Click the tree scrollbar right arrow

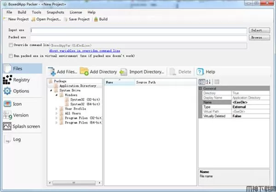tap(100, 183)
